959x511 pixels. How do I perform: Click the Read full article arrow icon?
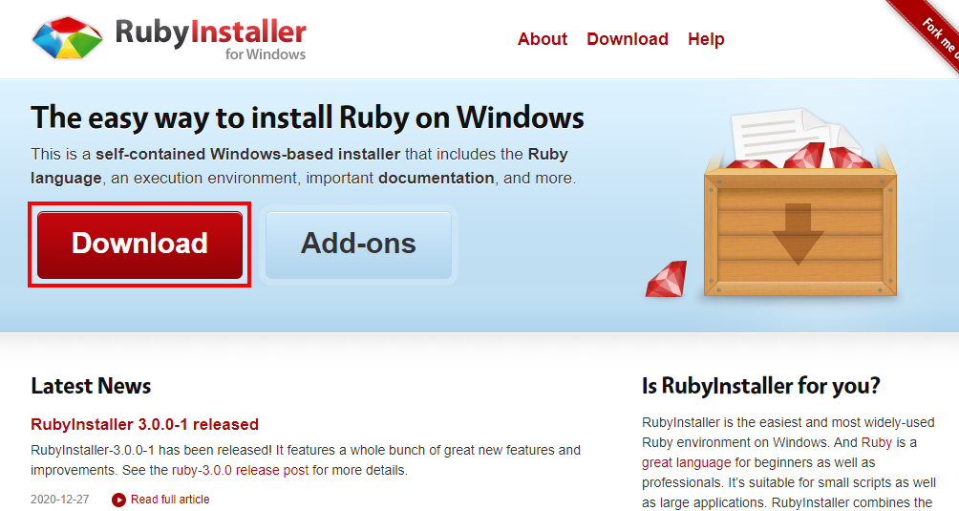(119, 500)
